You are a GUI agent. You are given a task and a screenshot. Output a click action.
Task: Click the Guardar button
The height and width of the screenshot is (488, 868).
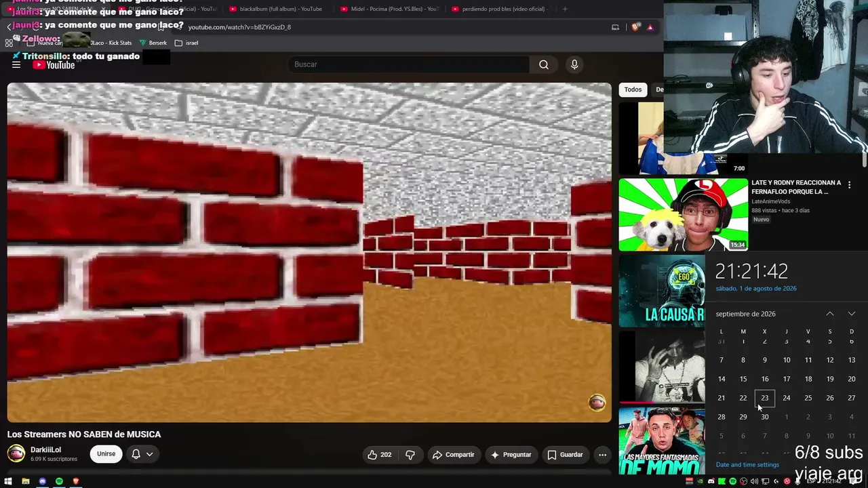pos(565,455)
